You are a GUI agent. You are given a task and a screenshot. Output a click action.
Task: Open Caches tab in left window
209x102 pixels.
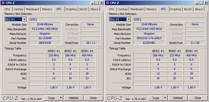coord(19,9)
